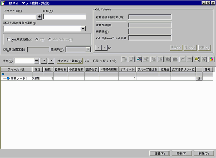
Task: Click the copy icon in the toolbar
Action: (x=153, y=59)
